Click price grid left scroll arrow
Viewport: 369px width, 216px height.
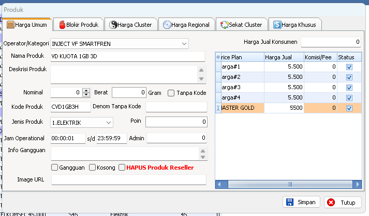tap(219, 185)
